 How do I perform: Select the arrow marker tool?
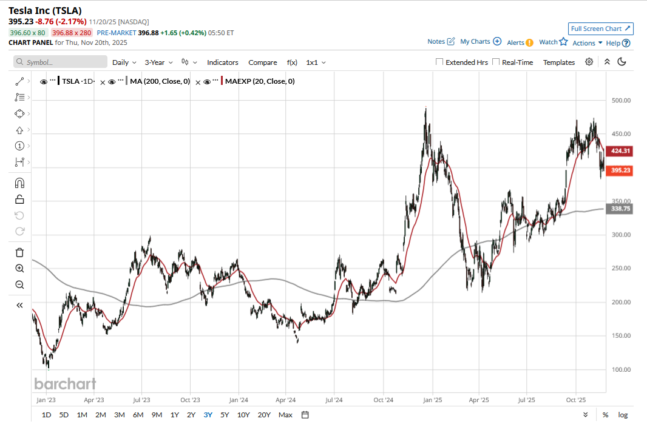[19, 130]
